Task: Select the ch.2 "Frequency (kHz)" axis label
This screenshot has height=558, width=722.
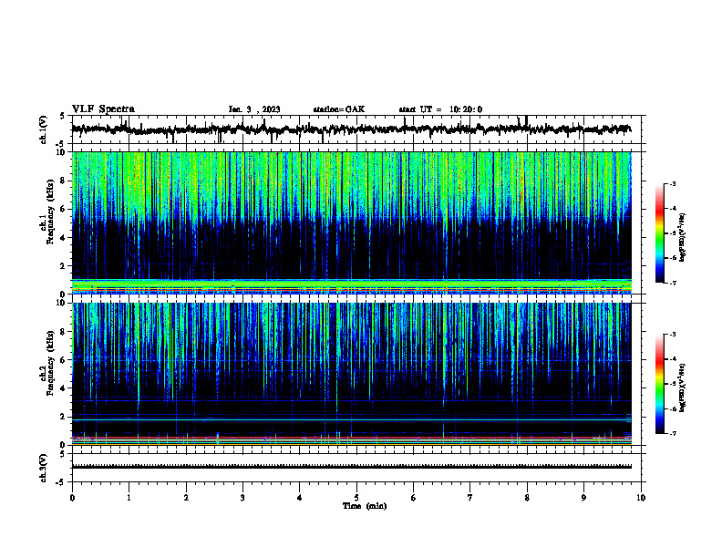Action: tap(50, 363)
